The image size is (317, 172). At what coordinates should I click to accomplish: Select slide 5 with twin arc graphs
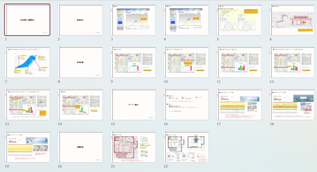tap(239, 20)
